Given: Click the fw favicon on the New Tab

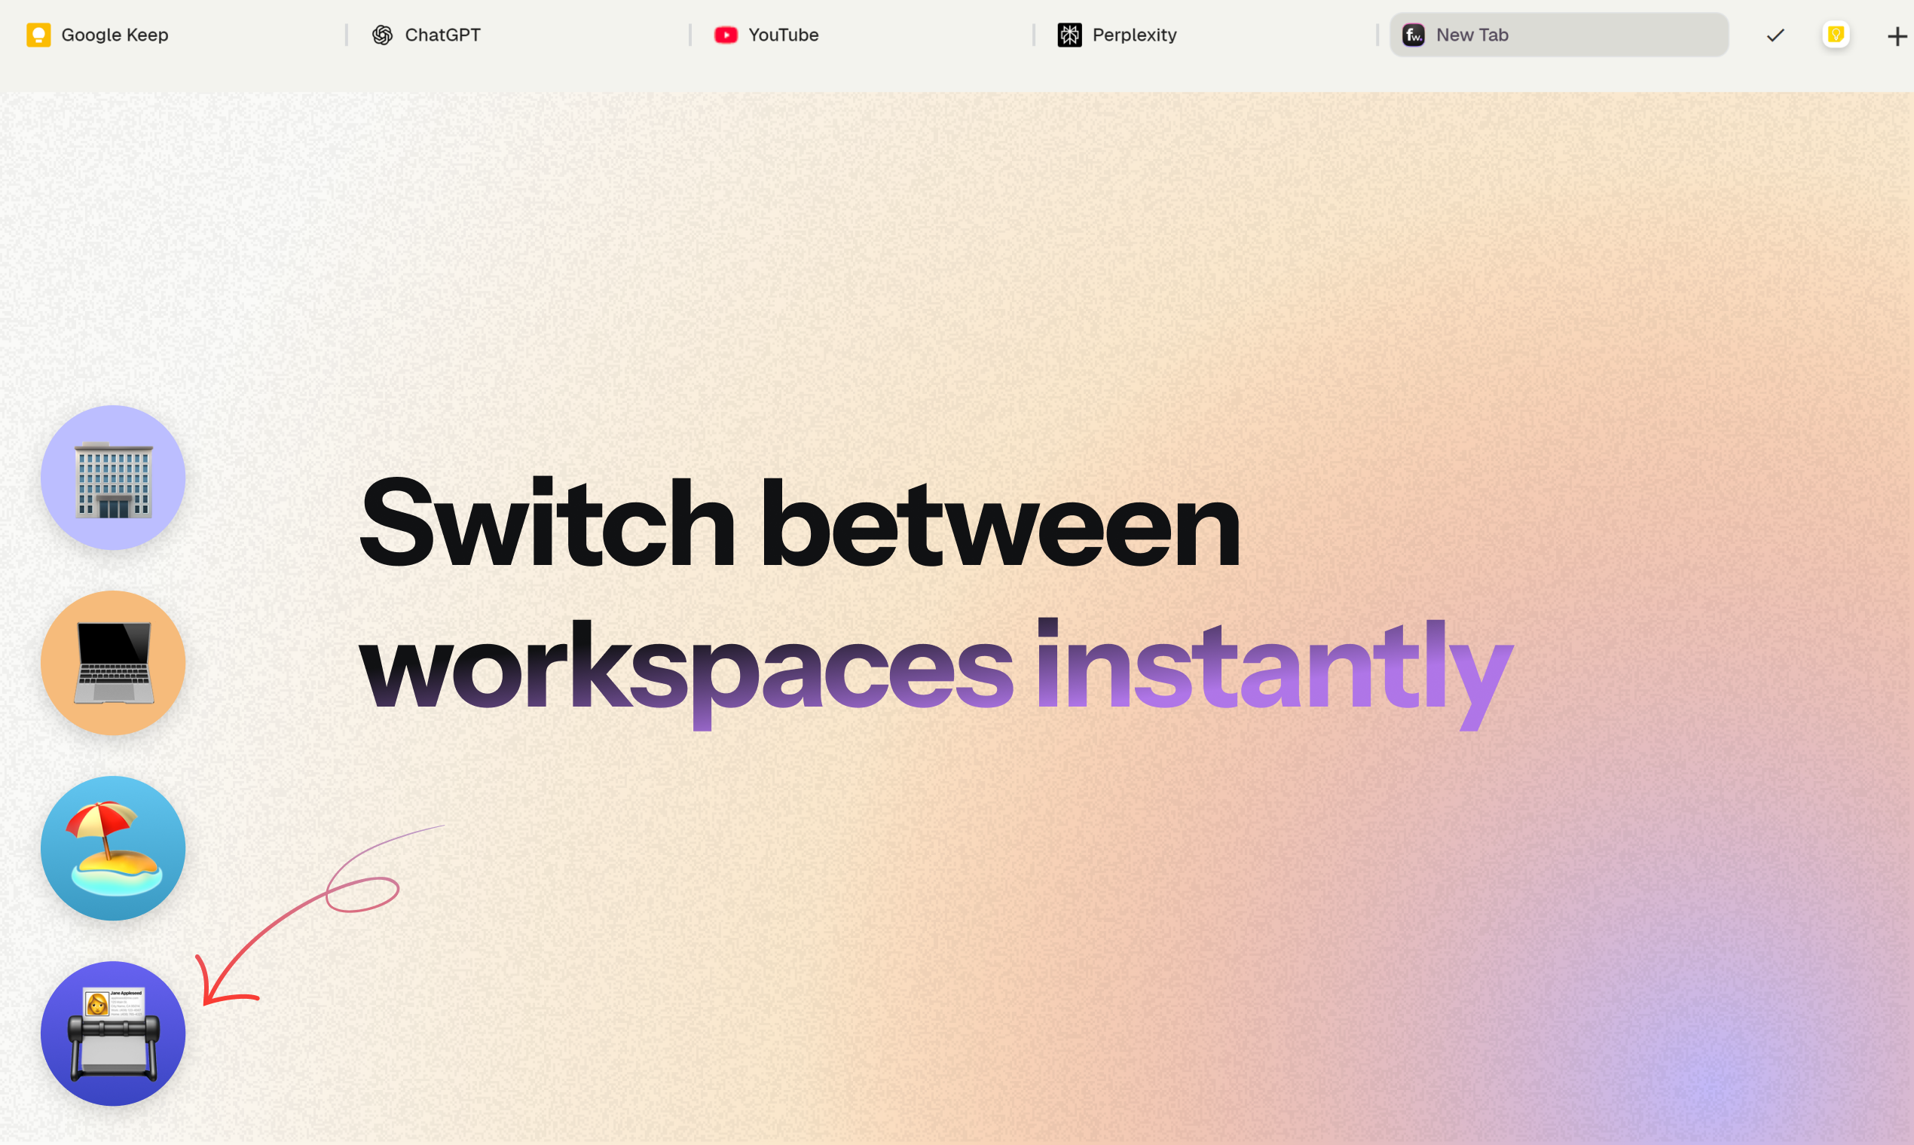Looking at the screenshot, I should coord(1414,35).
